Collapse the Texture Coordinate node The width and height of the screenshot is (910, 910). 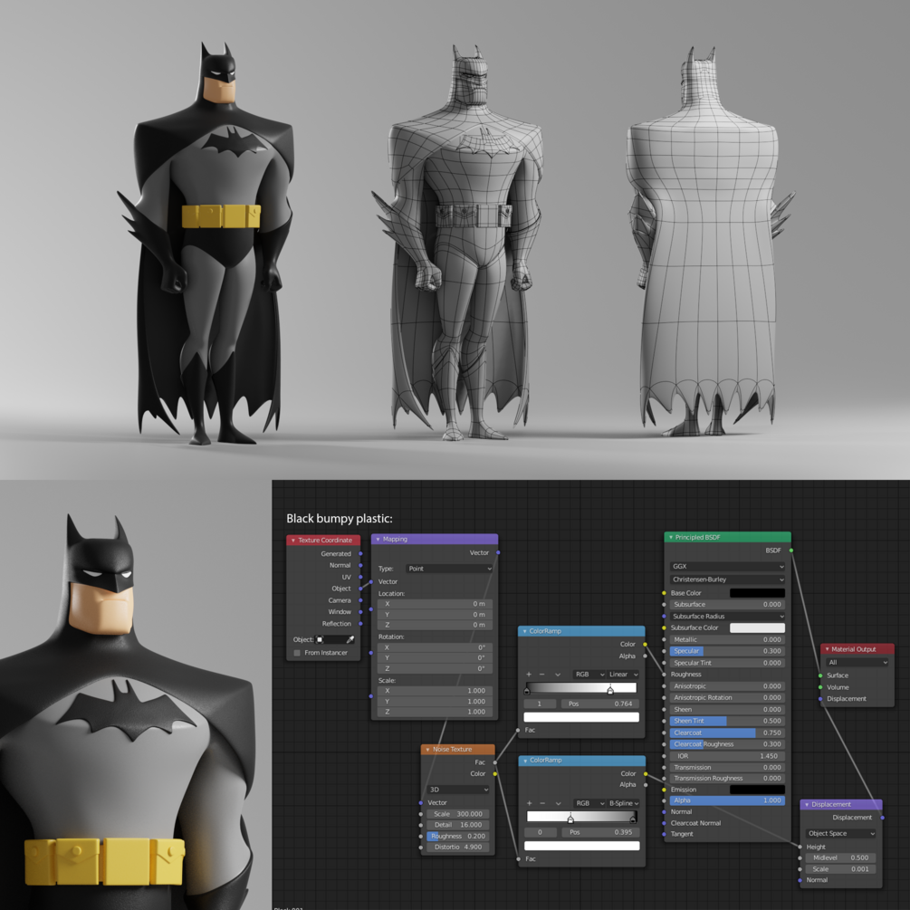(293, 541)
